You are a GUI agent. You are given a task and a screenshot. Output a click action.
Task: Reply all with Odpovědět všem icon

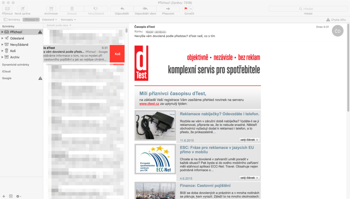[x=145, y=9]
